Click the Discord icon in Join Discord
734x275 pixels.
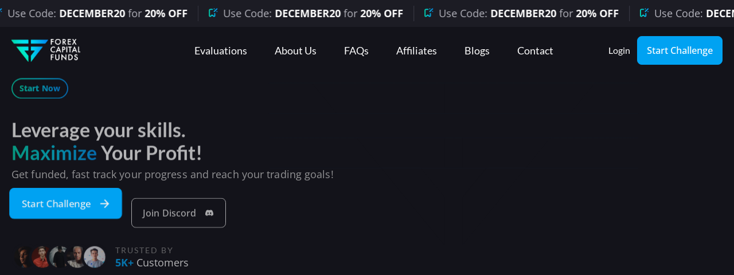[x=209, y=213]
